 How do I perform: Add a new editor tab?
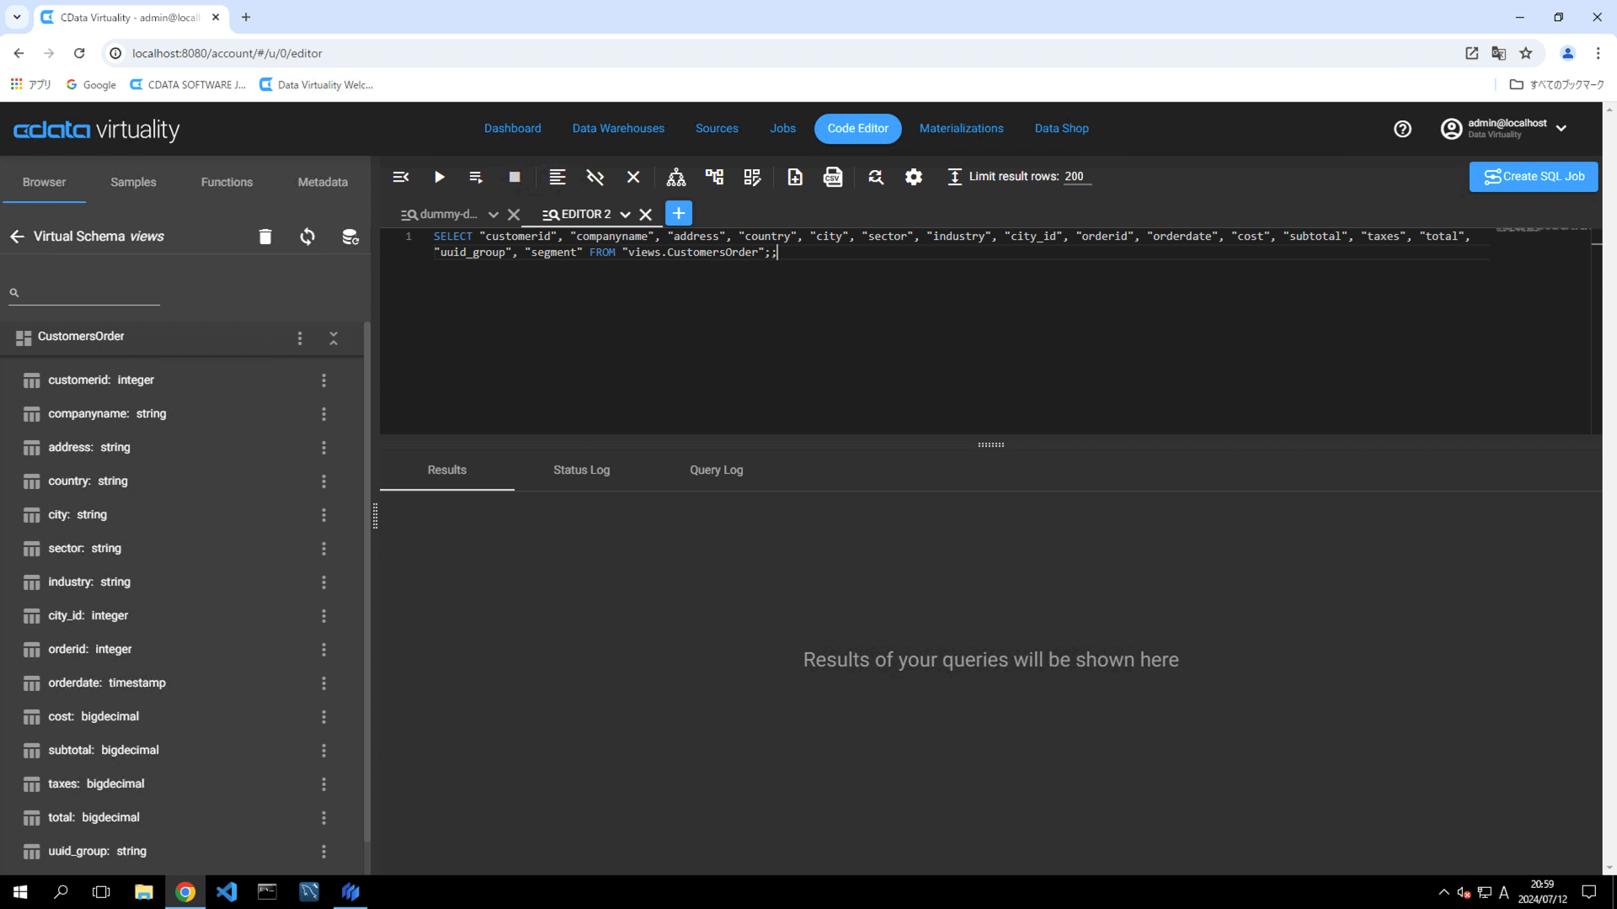(678, 213)
